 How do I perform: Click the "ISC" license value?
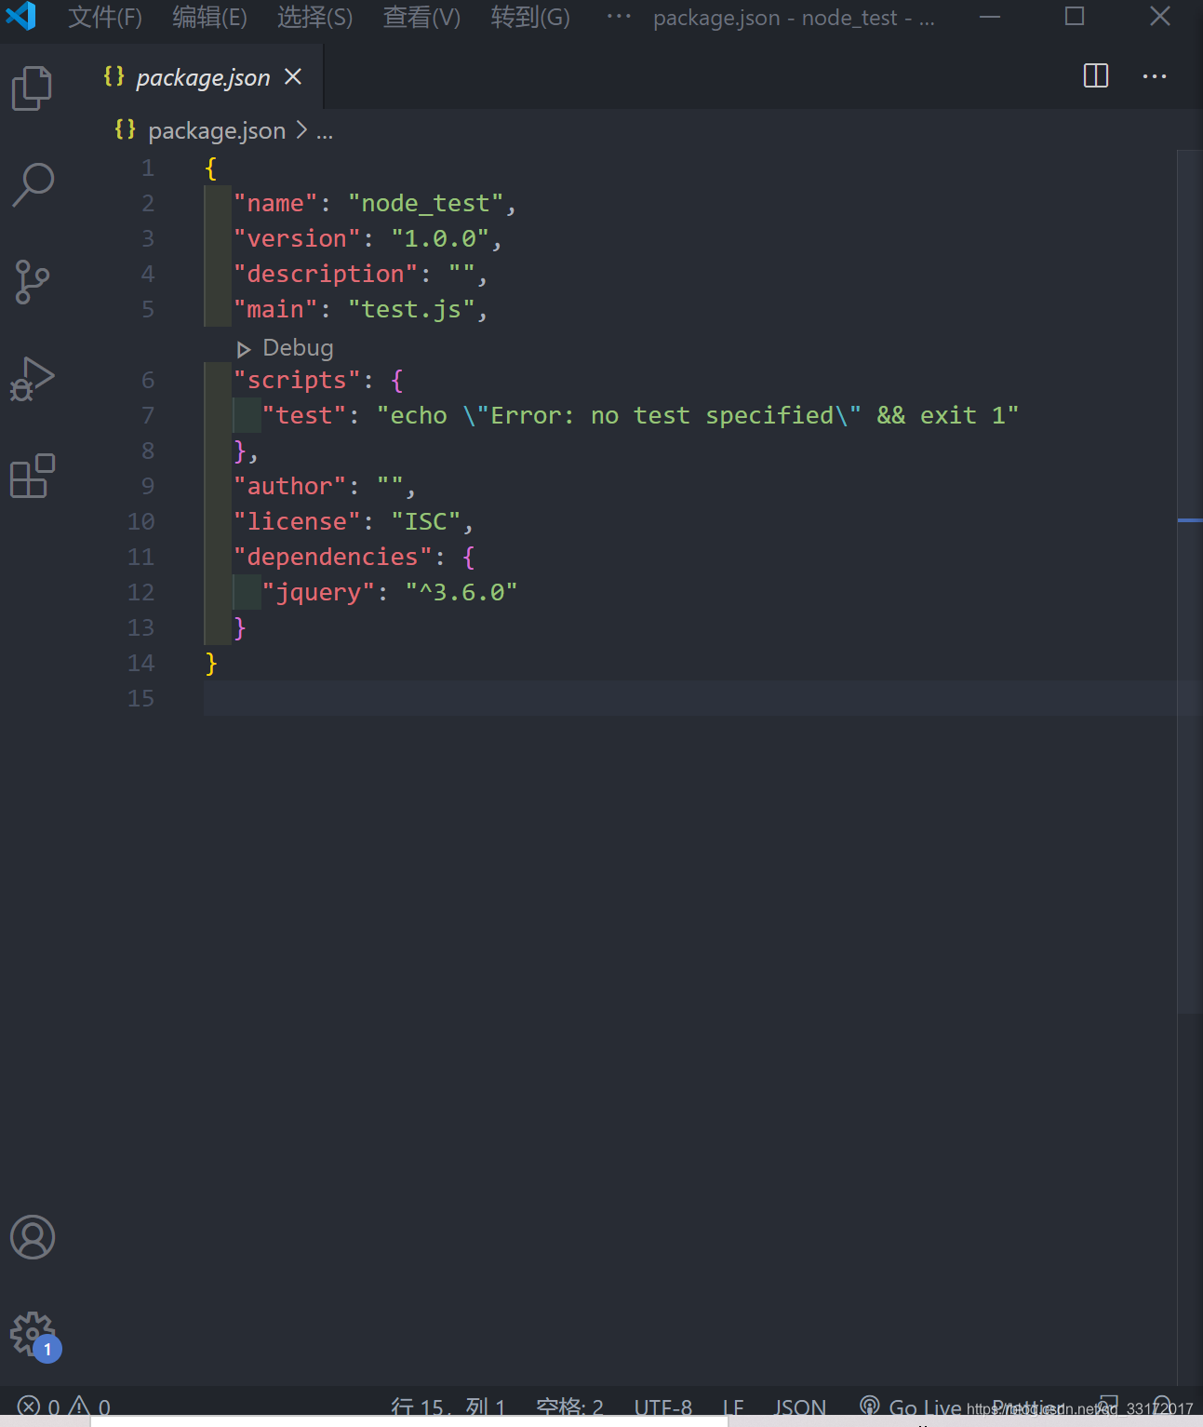(x=426, y=521)
